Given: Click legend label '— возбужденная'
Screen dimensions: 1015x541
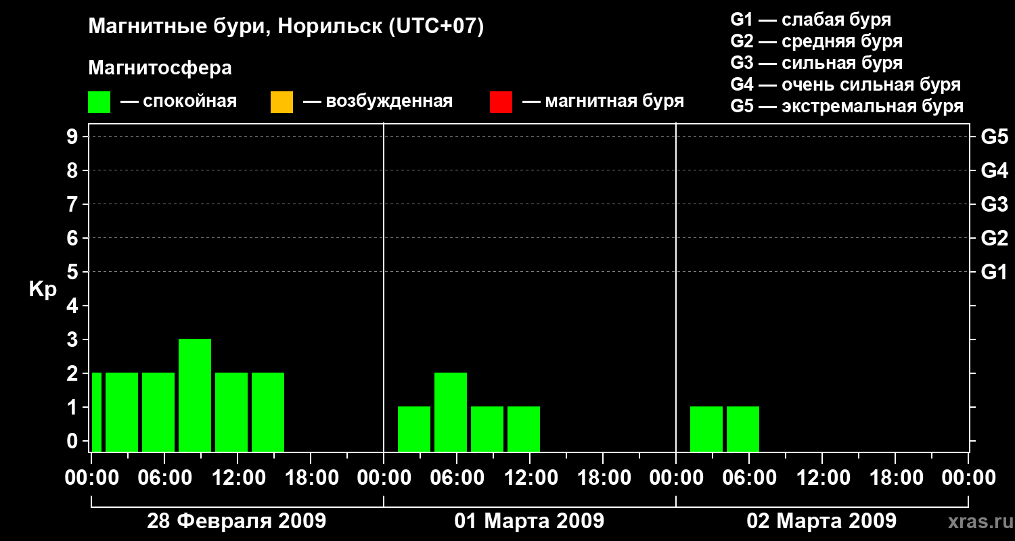Looking at the screenshot, I should tap(378, 101).
